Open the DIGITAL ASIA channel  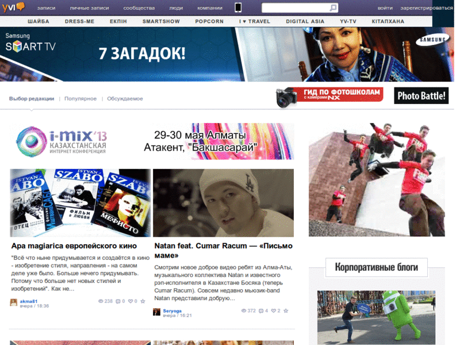pyautogui.click(x=305, y=21)
